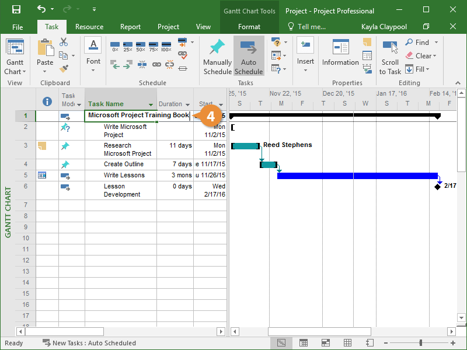Switch to Manually Schedule mode
Image resolution: width=467 pixels, height=350 pixels.
[217, 57]
